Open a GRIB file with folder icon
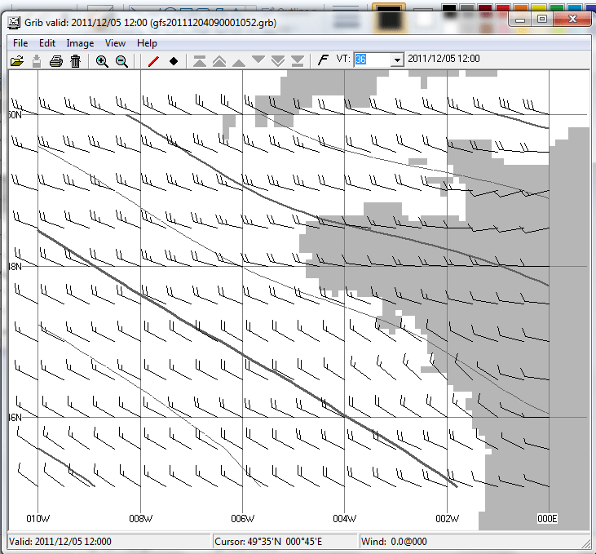Image resolution: width=596 pixels, height=554 pixels. 17,61
